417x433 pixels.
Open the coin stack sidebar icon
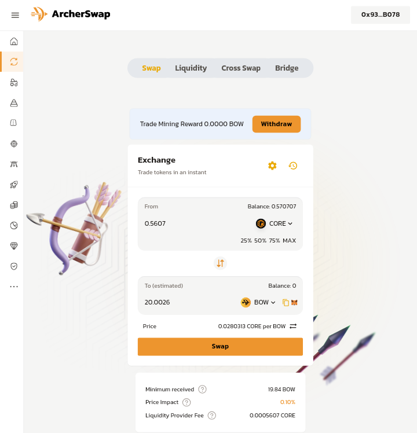(14, 205)
